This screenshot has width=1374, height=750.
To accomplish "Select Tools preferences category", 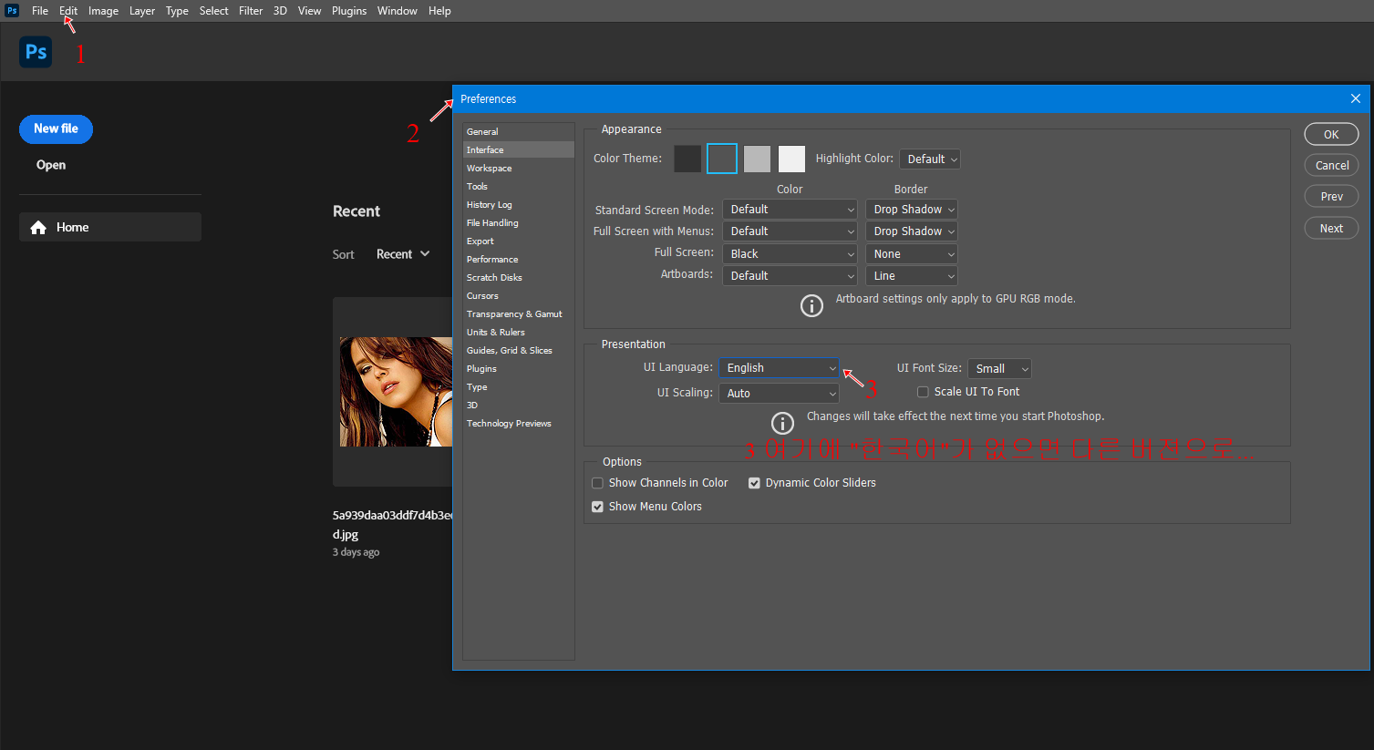I will (x=518, y=186).
